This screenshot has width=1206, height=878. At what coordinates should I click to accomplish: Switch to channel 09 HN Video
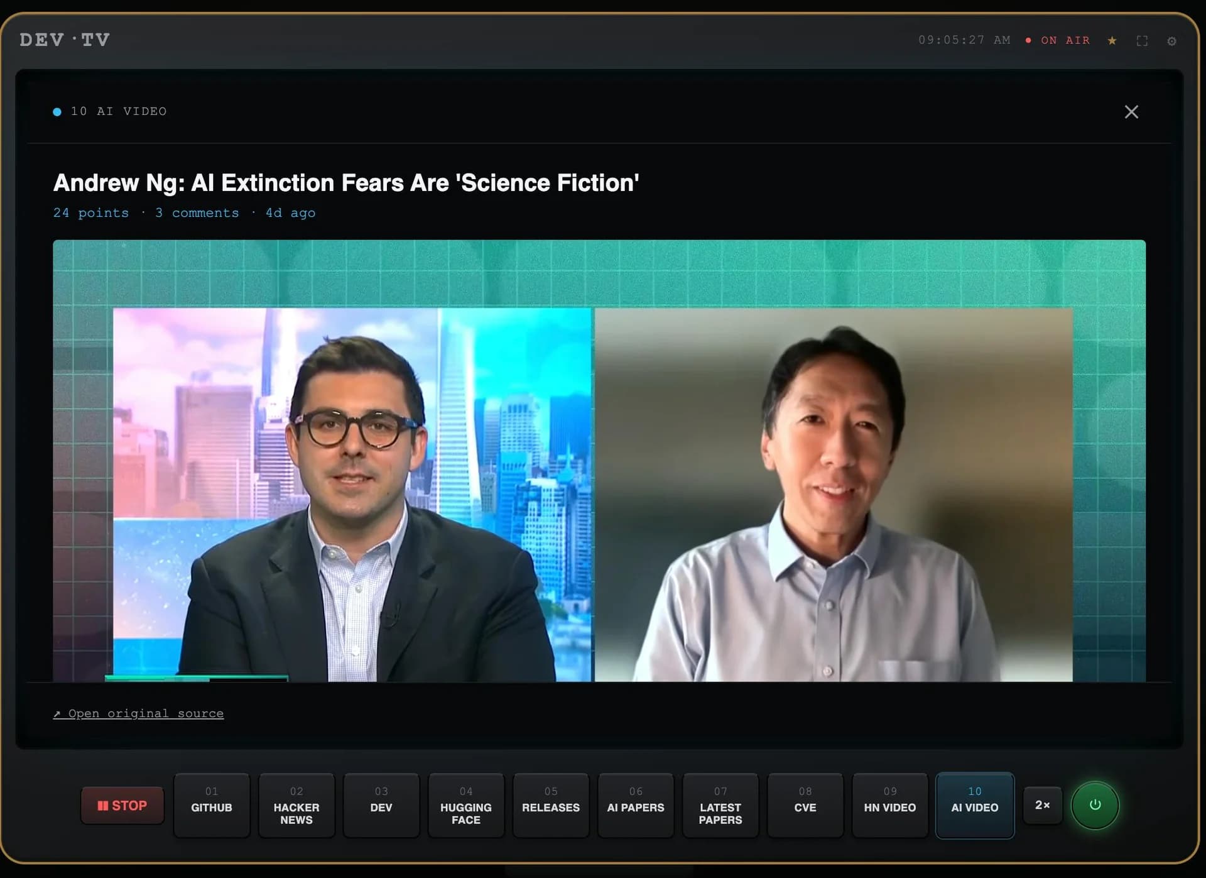pyautogui.click(x=890, y=805)
